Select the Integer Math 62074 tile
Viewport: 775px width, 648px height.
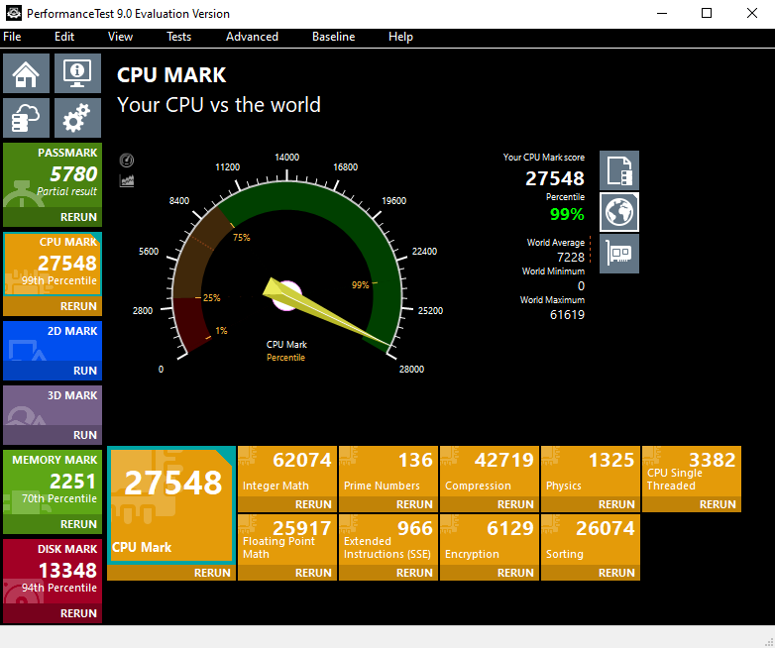[x=287, y=472]
